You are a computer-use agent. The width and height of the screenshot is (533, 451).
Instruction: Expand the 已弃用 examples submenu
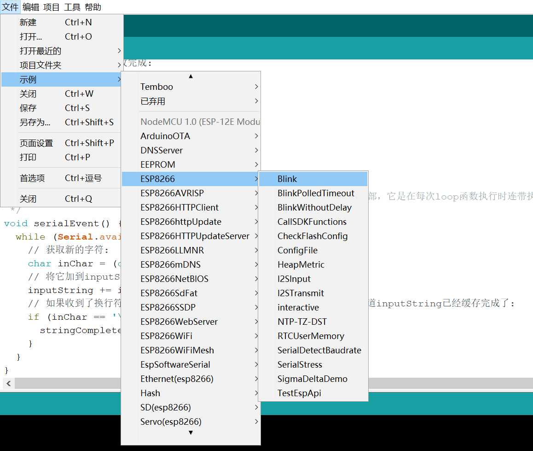(191, 101)
